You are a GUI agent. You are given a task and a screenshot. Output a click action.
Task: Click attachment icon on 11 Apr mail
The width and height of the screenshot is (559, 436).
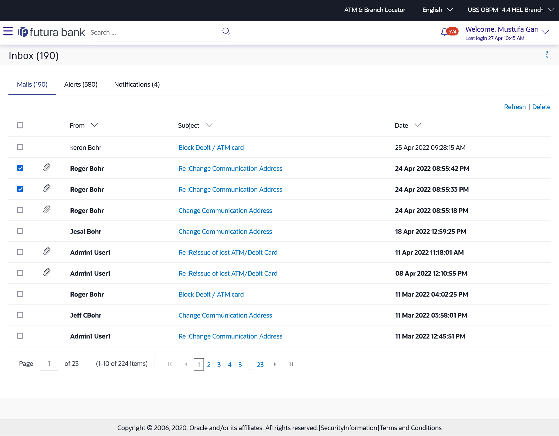pyautogui.click(x=47, y=251)
